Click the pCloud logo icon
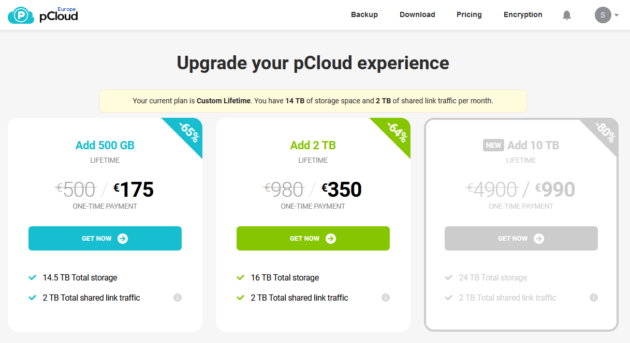The image size is (630, 343). tap(21, 15)
